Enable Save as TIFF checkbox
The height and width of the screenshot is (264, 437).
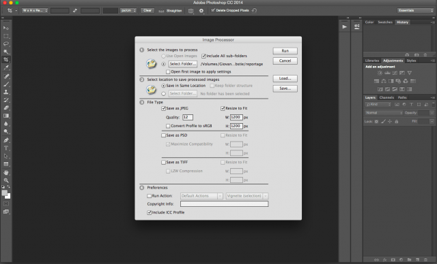point(164,163)
